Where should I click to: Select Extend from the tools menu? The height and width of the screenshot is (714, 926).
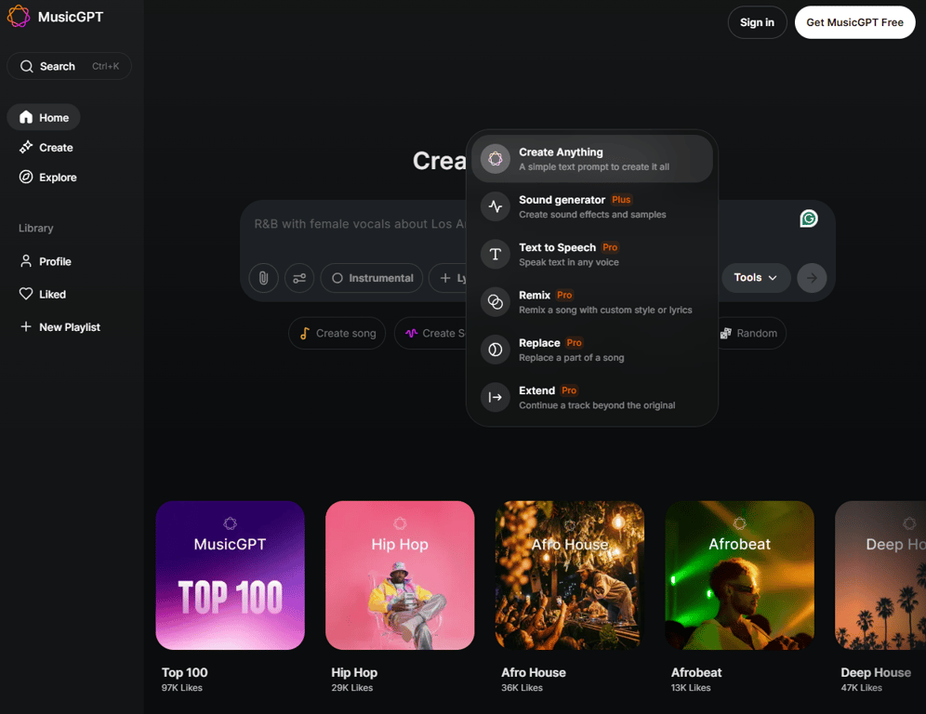point(591,398)
